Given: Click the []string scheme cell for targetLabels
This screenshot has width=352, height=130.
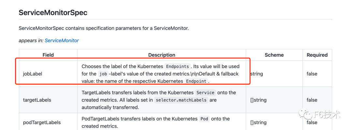Looking at the screenshot, I should pos(274,100).
